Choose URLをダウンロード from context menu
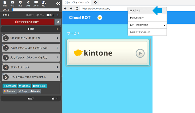195x113 pixels. point(147,32)
